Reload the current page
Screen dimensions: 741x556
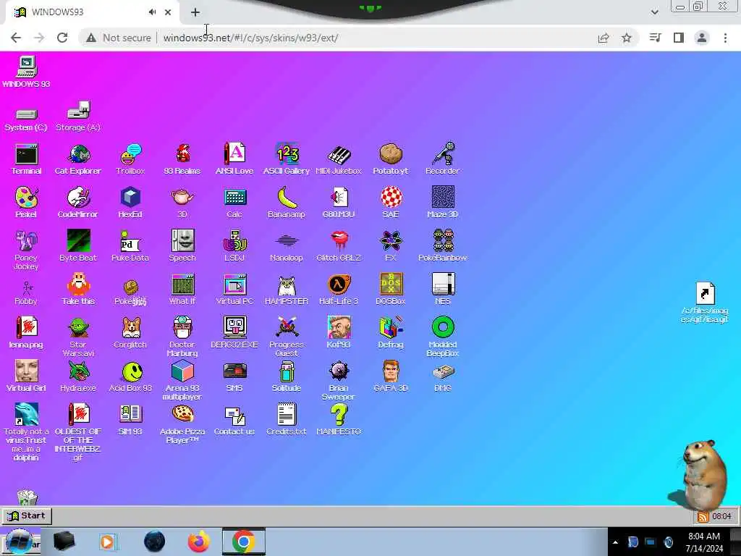(62, 38)
